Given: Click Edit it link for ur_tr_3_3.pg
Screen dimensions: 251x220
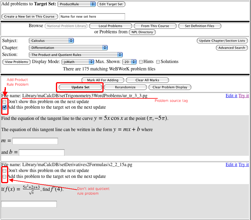Looking at the screenshot, I should [x=231, y=96].
